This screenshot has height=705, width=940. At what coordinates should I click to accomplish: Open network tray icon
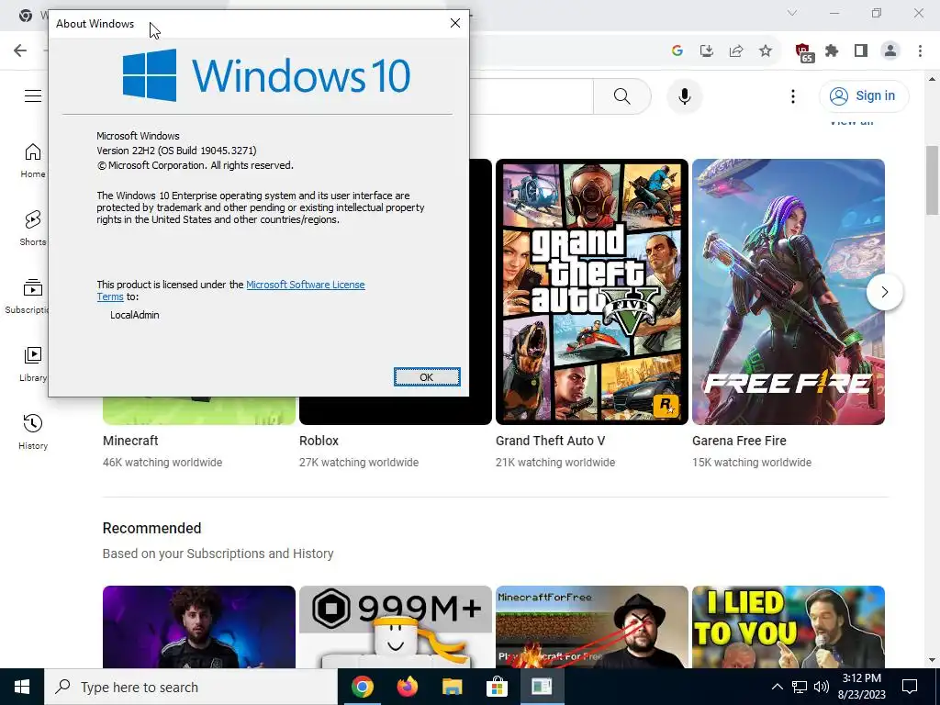(x=800, y=687)
